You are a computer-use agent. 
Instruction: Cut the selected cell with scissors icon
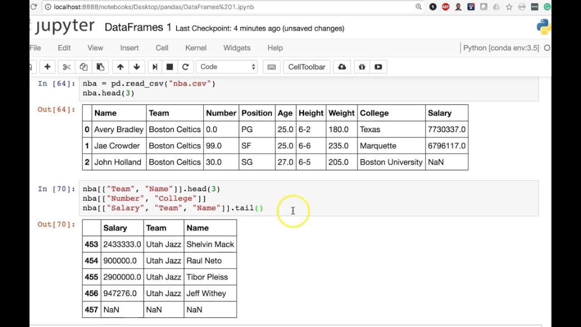pos(67,67)
